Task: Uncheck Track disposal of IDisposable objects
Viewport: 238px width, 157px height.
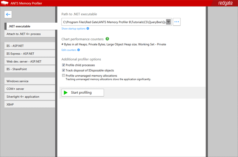Action: coord(63,70)
